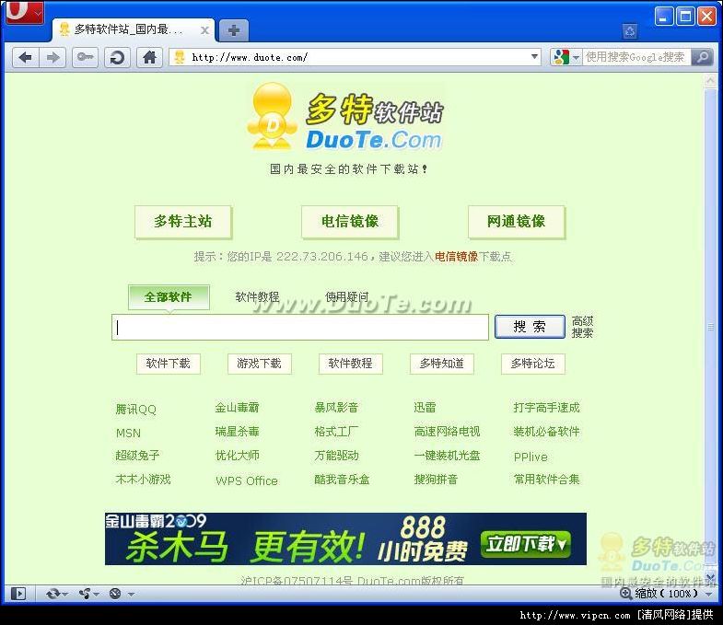The height and width of the screenshot is (625, 723).
Task: Open the 优化大师 link
Action: pyautogui.click(x=237, y=456)
